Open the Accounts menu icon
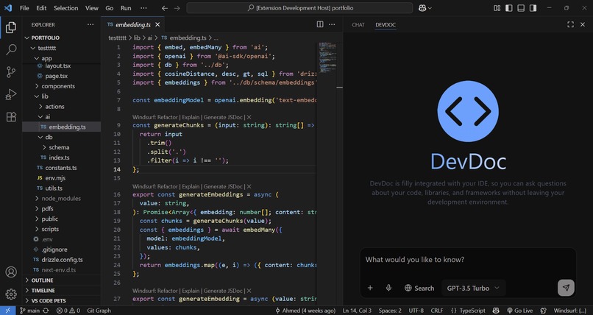 11,272
